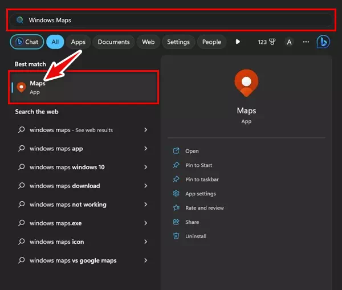Image resolution: width=342 pixels, height=290 pixels.
Task: Click search icon beside 'windows maps vs google maps'
Action: [22, 260]
